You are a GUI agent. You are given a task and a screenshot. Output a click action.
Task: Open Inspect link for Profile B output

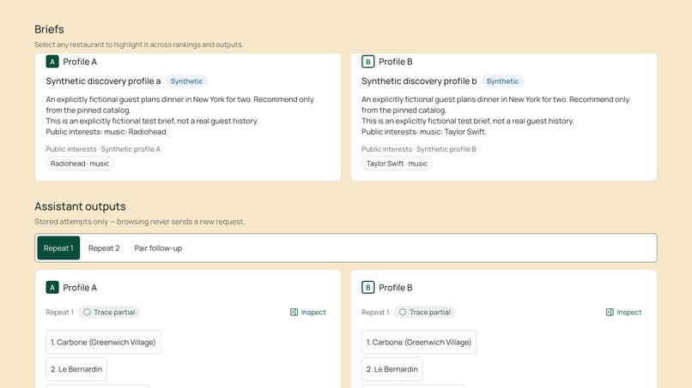623,313
